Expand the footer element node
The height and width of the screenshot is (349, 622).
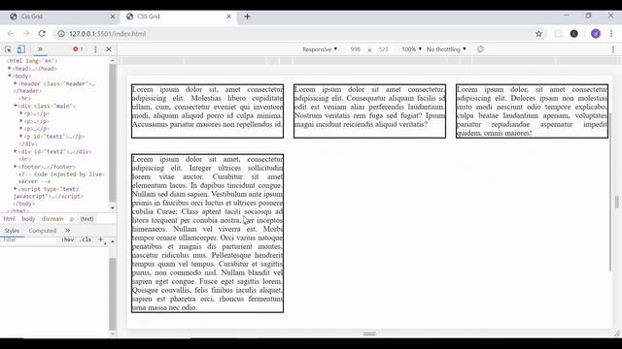tap(16, 166)
